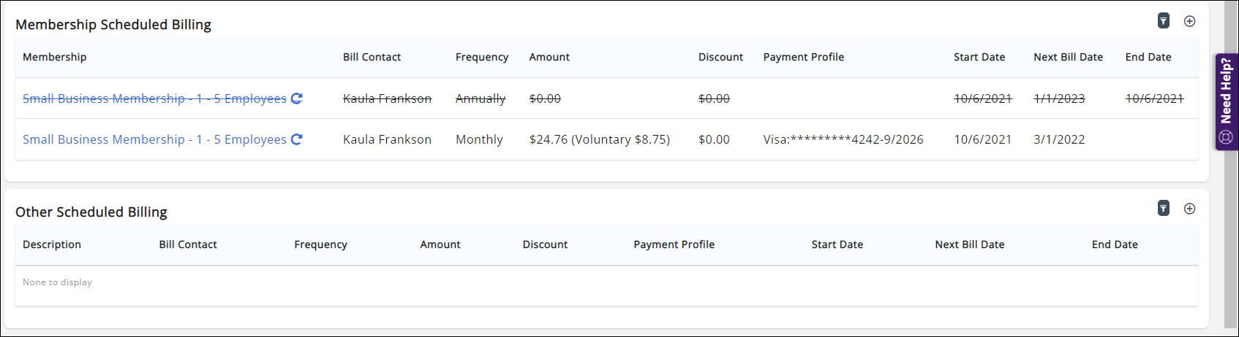Image resolution: width=1239 pixels, height=337 pixels.
Task: Click recurring icon beside struck-through Annually membership
Action: (296, 98)
